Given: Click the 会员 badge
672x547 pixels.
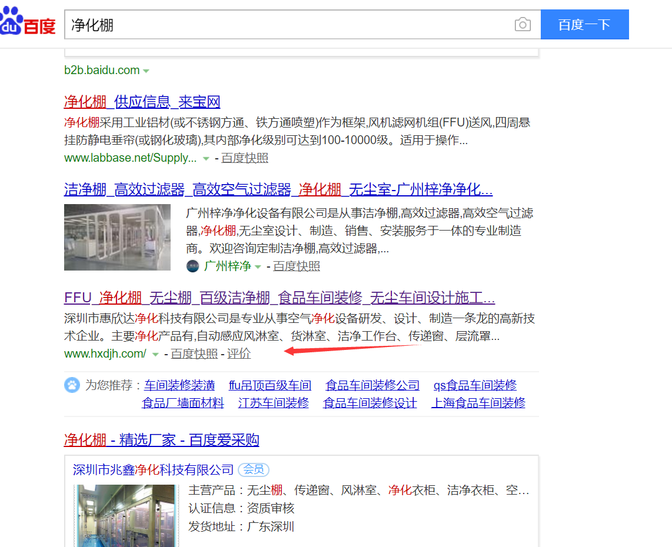Looking at the screenshot, I should coord(253,470).
